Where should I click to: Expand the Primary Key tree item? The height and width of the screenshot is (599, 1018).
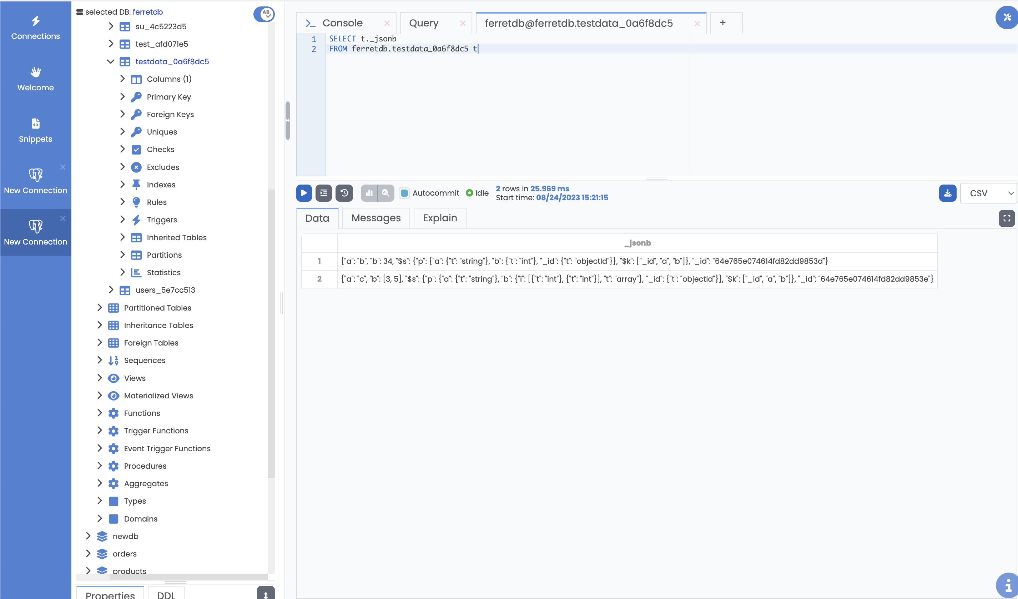pos(121,96)
